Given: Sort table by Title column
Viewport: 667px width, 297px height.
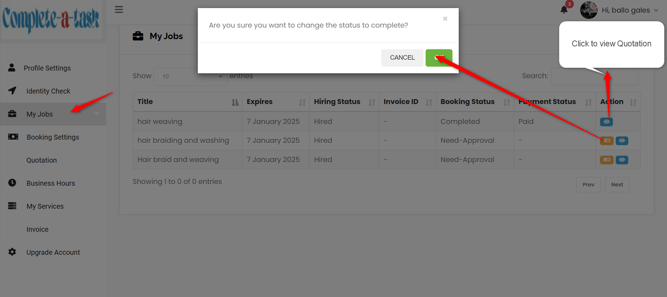Looking at the screenshot, I should [188, 102].
